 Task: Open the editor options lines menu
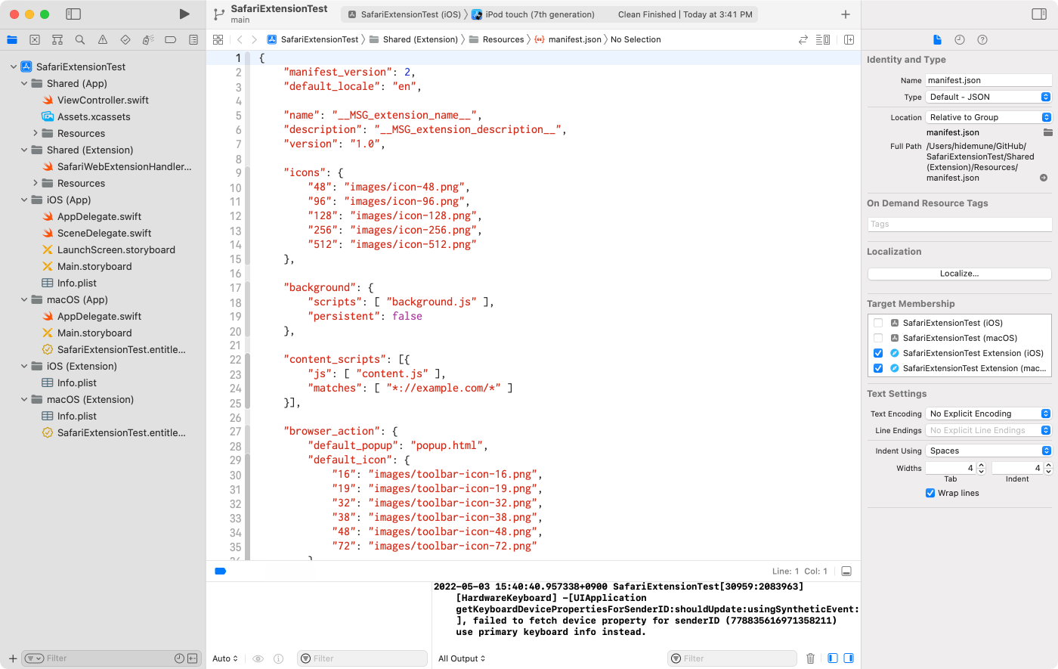(823, 40)
